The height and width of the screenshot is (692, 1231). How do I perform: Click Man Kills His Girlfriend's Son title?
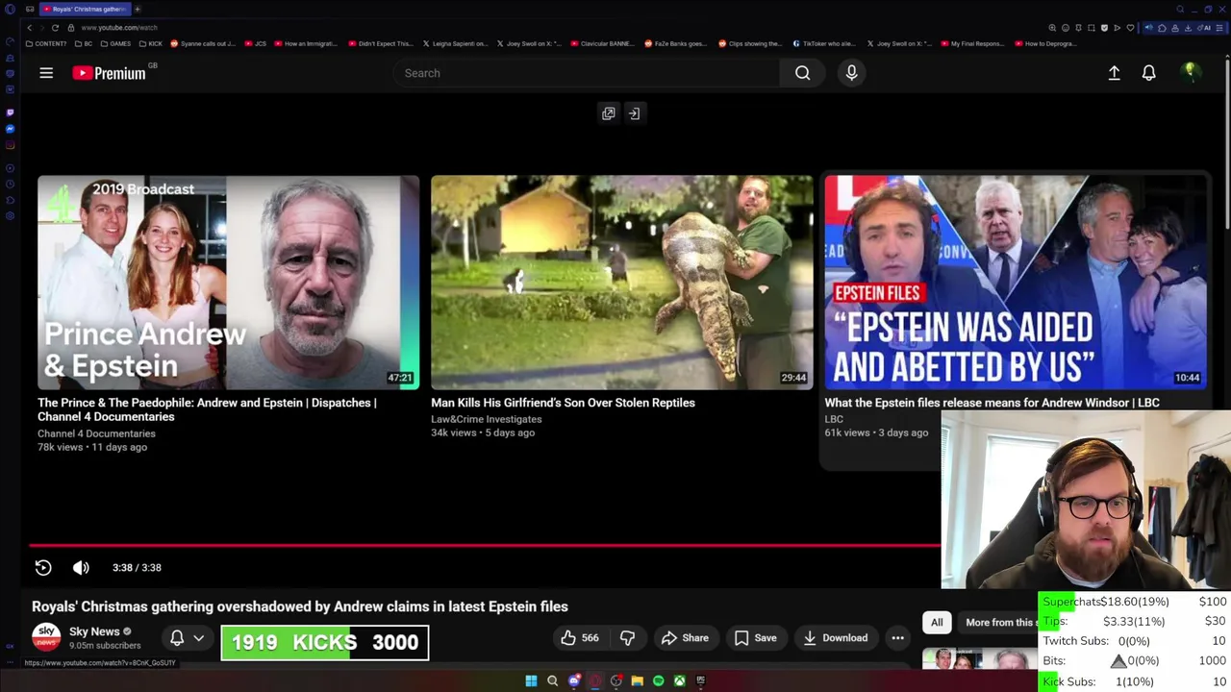(x=563, y=403)
